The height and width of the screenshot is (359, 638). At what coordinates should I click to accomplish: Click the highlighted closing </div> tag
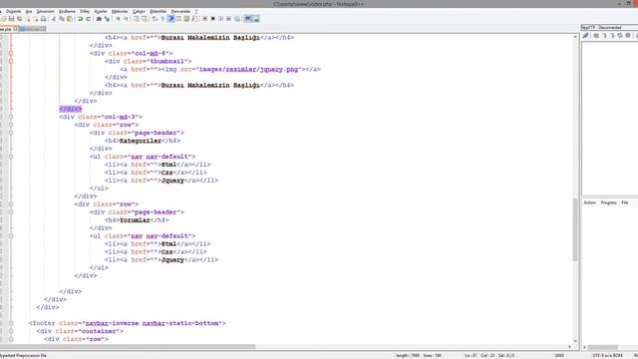click(x=71, y=109)
